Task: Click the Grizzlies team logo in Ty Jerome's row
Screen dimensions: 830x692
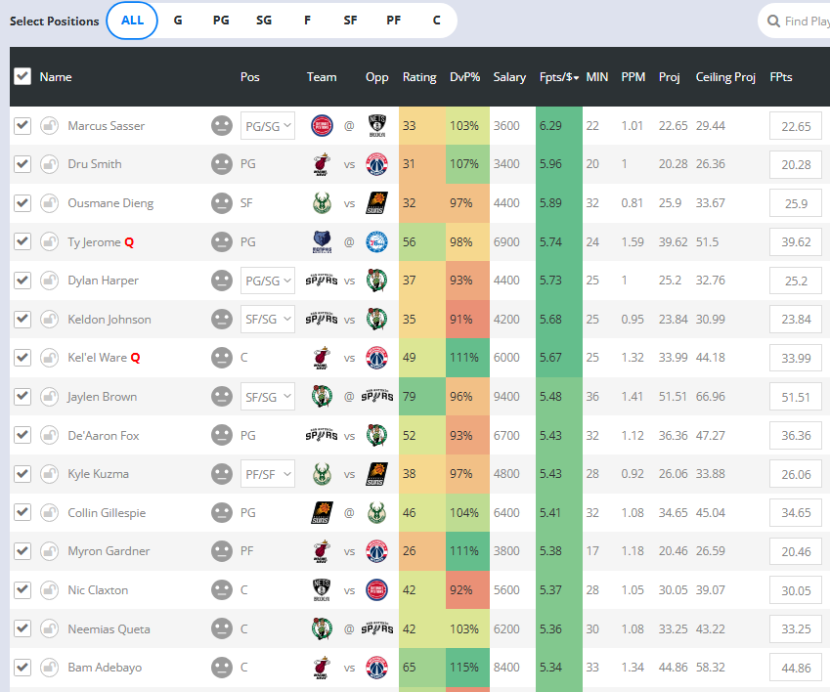Action: (322, 242)
